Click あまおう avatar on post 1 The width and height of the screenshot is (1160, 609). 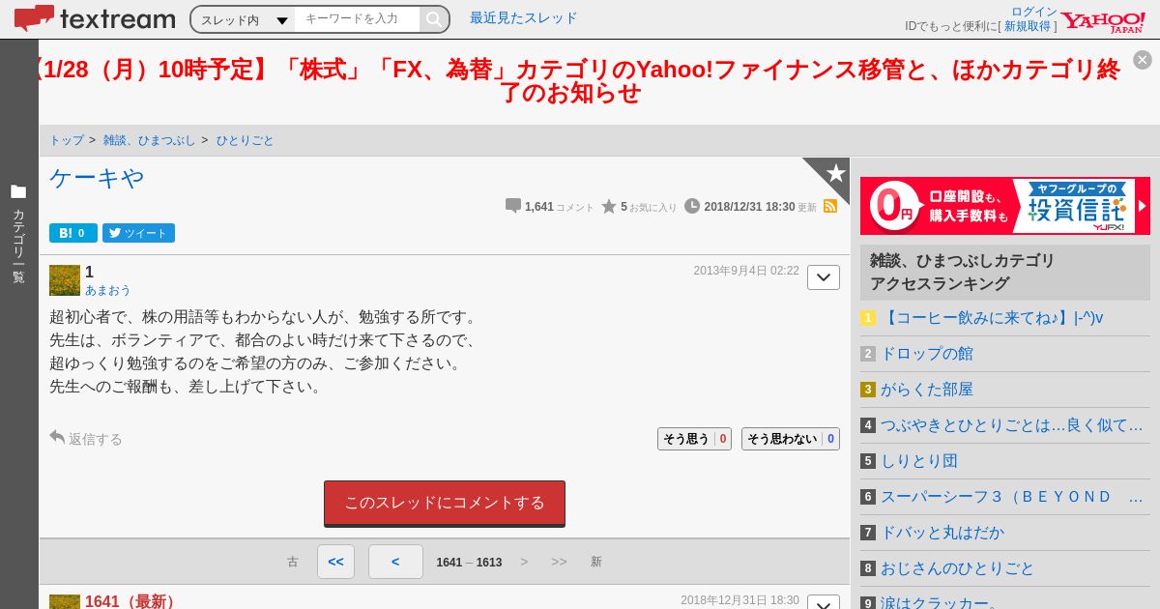65,280
